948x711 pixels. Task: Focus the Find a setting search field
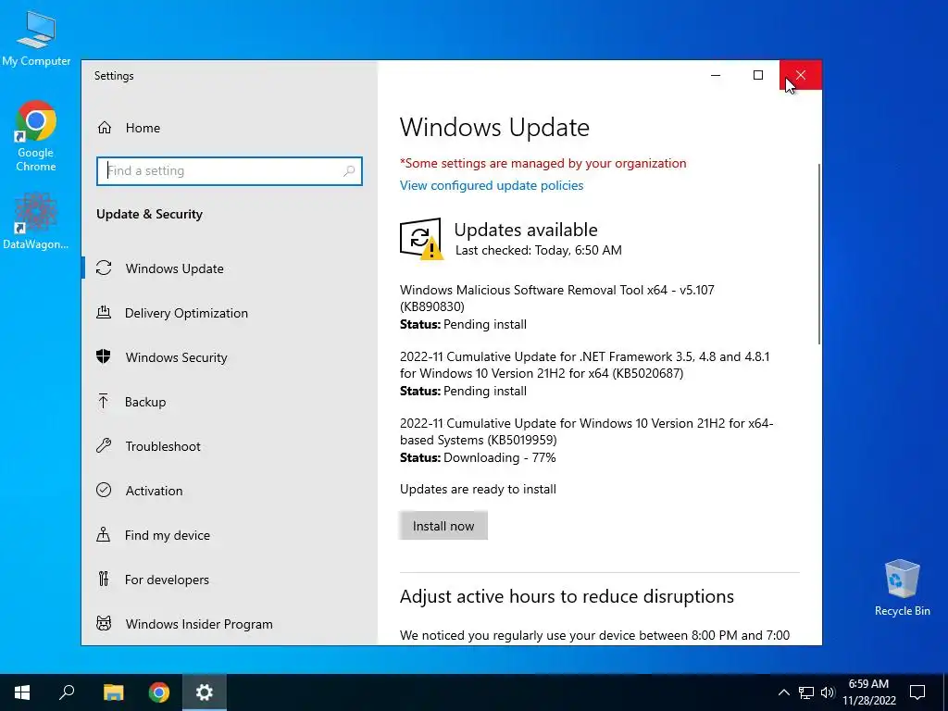pyautogui.click(x=230, y=171)
